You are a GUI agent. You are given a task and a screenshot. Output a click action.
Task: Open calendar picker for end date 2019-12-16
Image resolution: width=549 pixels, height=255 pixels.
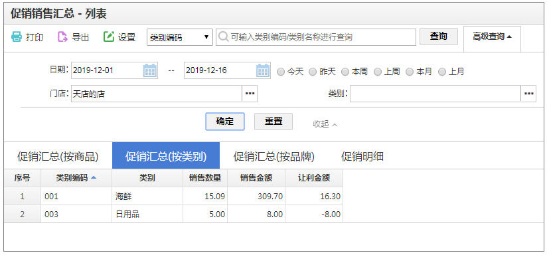pos(263,70)
